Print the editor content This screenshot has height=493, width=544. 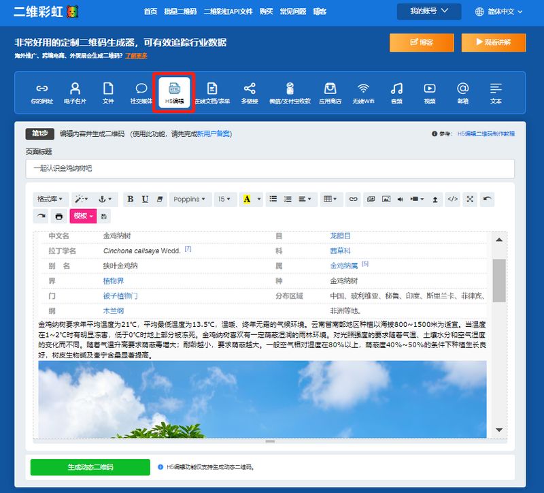tap(59, 216)
